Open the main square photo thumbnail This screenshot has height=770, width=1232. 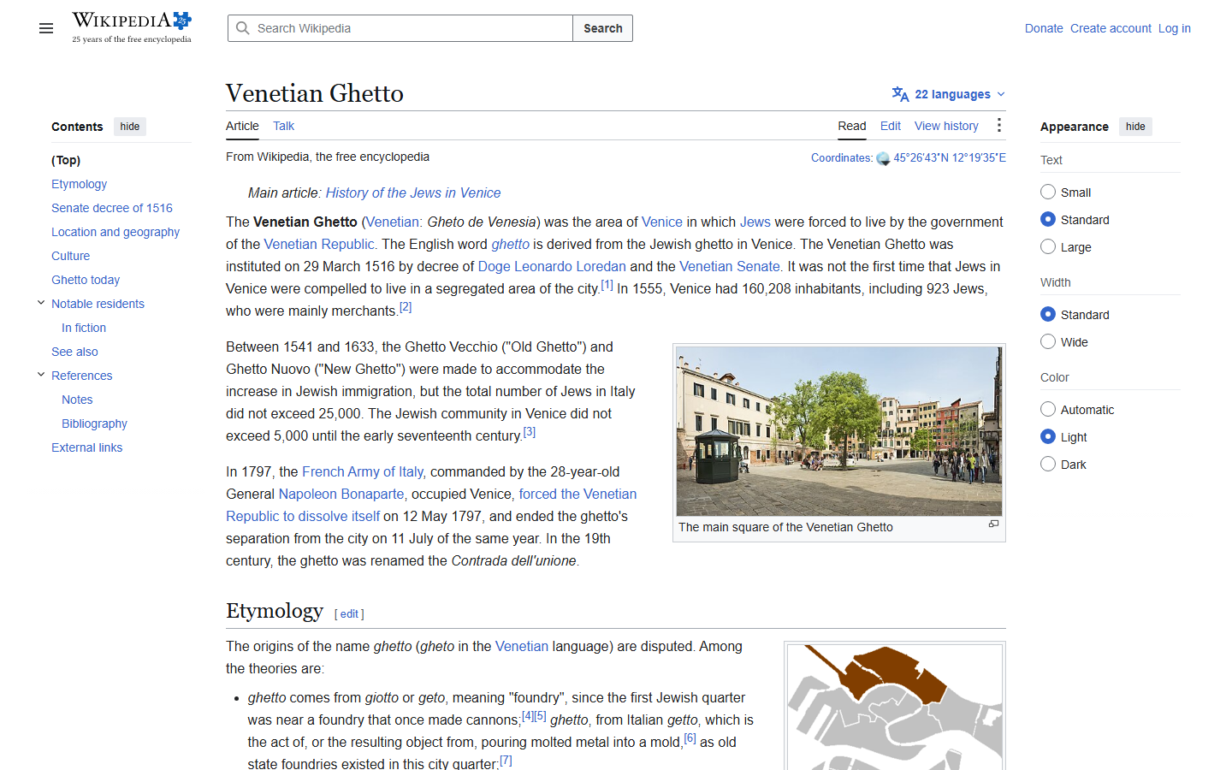click(838, 431)
